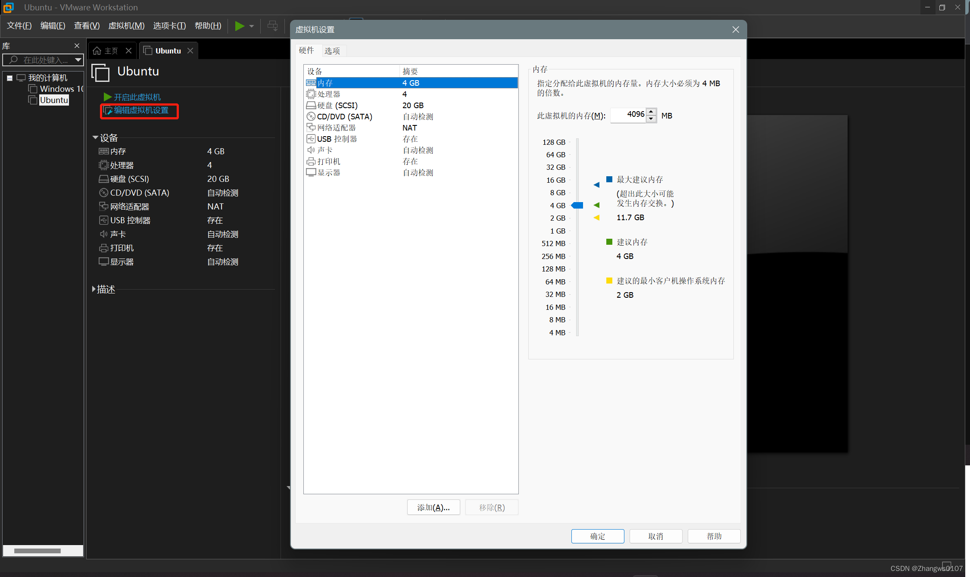
Task: Select the USB 控制器 icon in the dialog list
Action: click(311, 139)
